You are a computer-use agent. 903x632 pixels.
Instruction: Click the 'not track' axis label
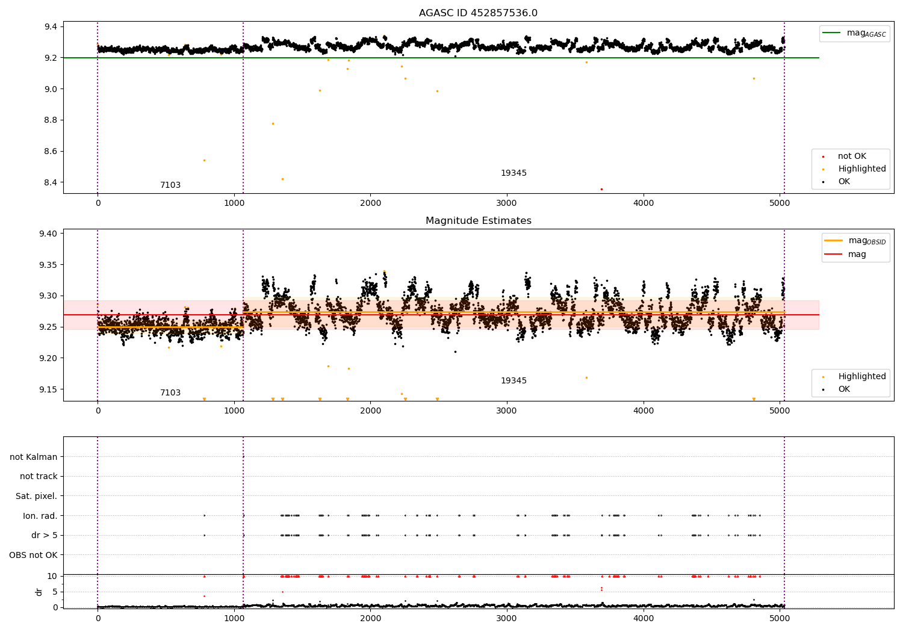39,476
